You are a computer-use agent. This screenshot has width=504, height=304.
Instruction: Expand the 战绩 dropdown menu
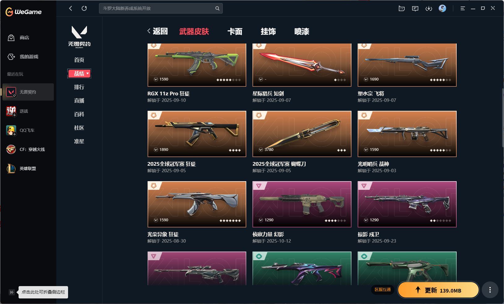[79, 73]
